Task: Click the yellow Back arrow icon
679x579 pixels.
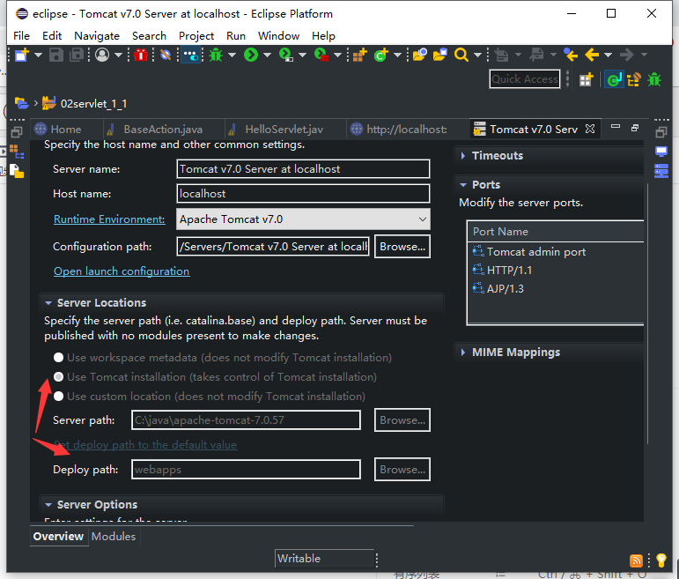Action: coord(592,55)
